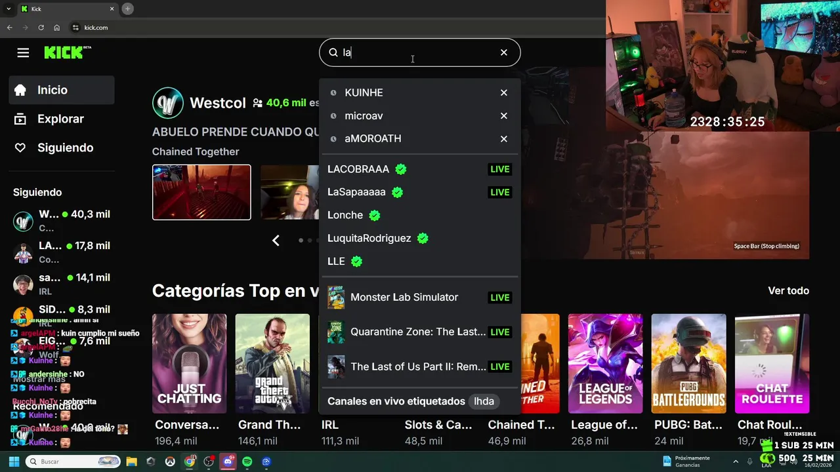Open The Last of Us Part II result
This screenshot has height=472, width=840.
pyautogui.click(x=419, y=367)
